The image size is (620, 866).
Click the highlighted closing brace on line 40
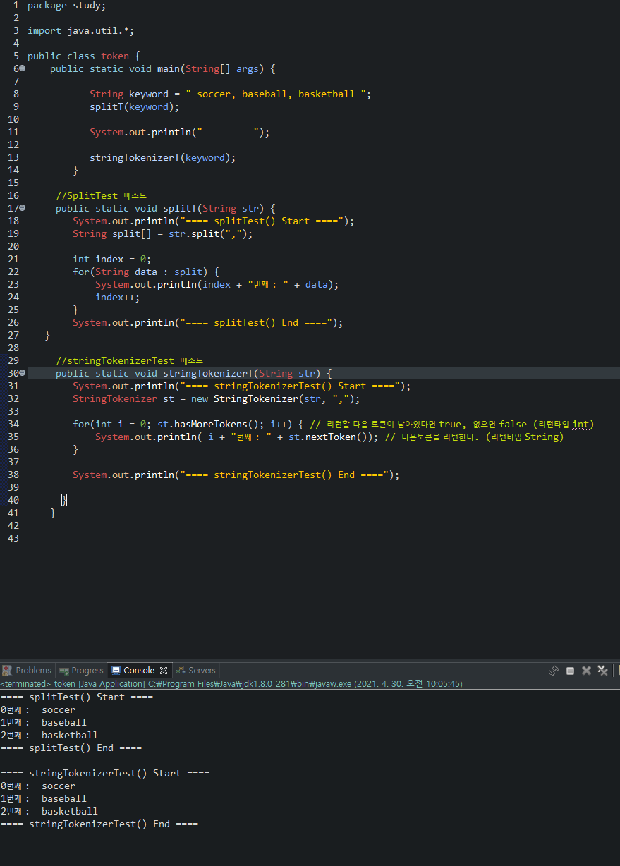(64, 501)
